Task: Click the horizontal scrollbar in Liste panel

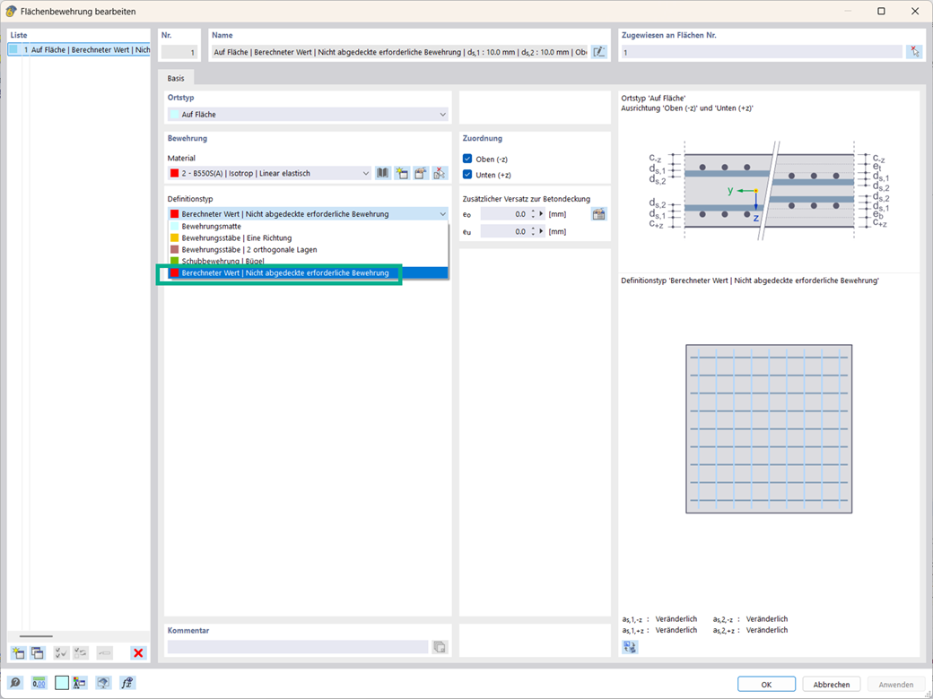Action: pyautogui.click(x=37, y=636)
